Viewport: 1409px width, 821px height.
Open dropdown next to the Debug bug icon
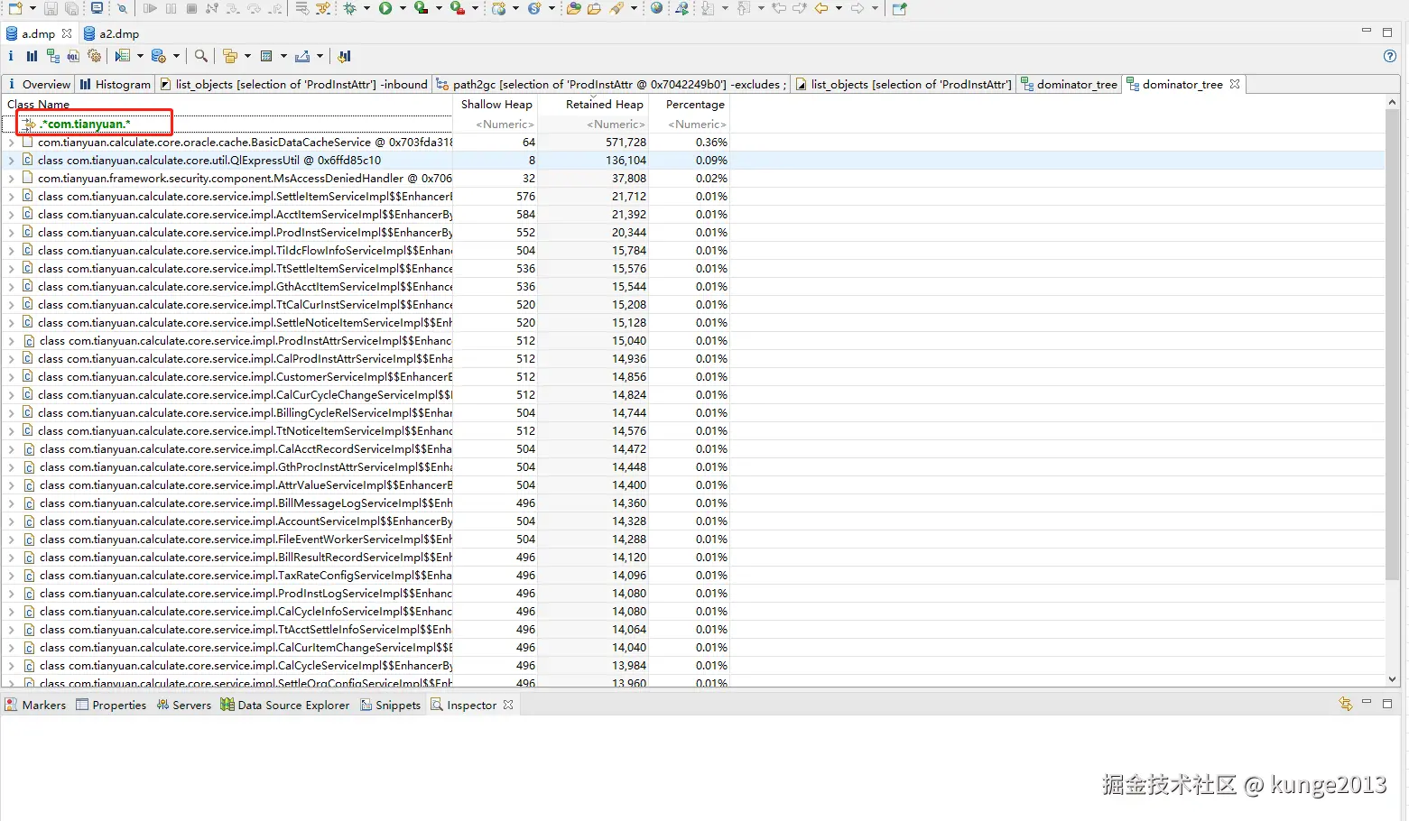coord(366,8)
